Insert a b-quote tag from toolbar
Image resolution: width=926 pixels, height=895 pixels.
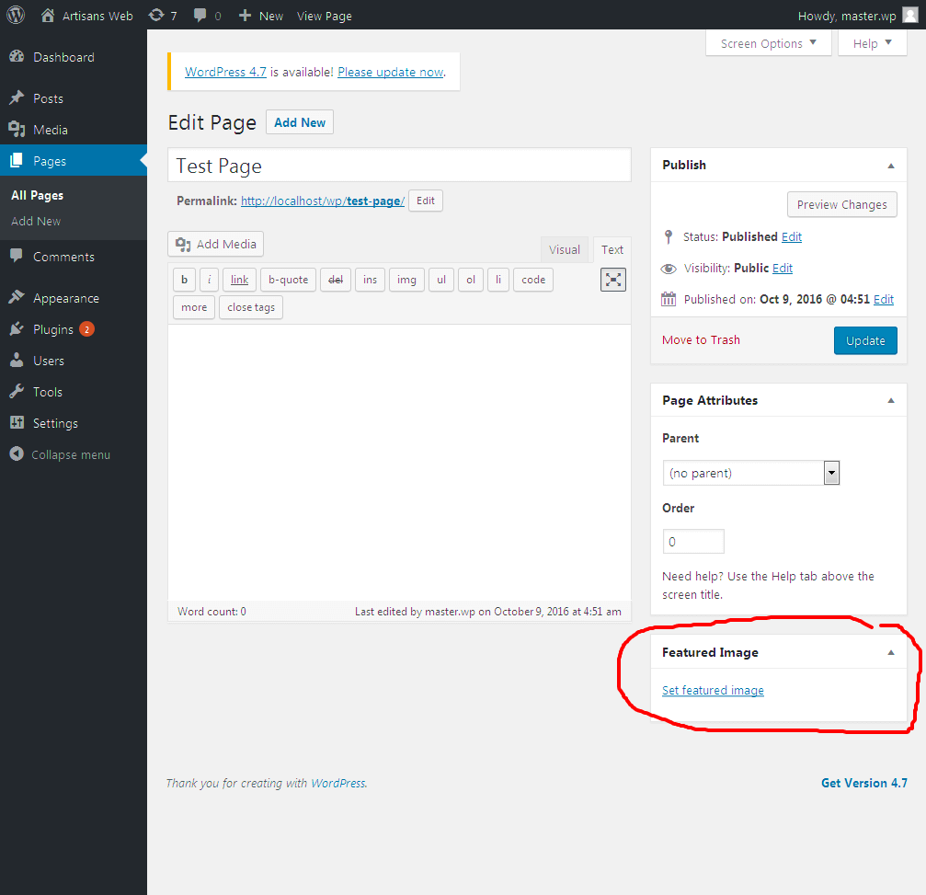(288, 280)
